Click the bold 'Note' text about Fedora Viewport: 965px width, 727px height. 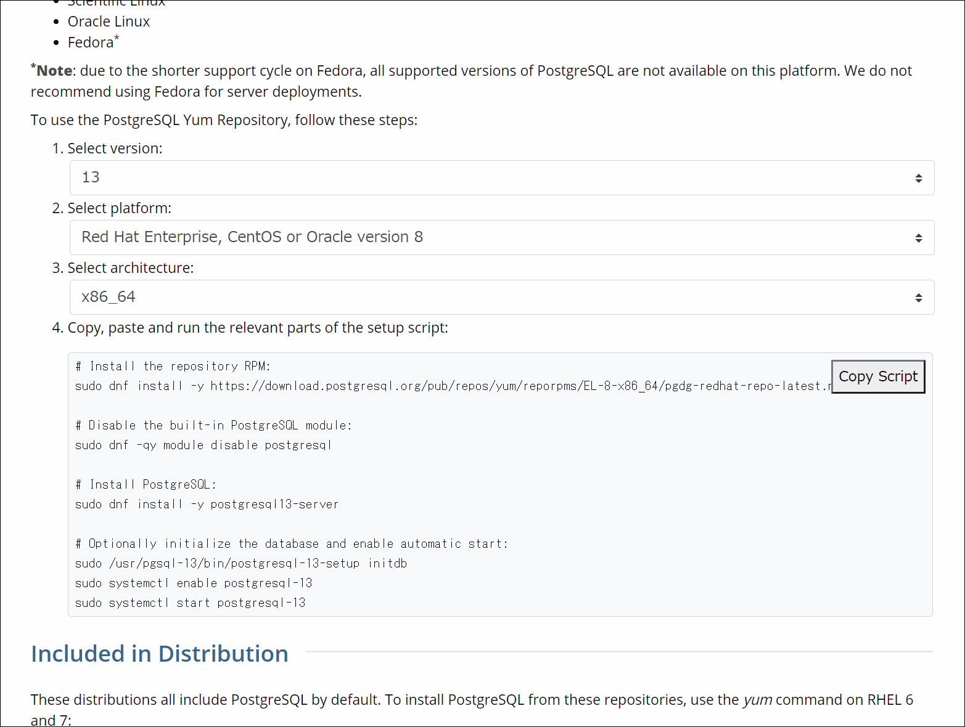(x=54, y=71)
